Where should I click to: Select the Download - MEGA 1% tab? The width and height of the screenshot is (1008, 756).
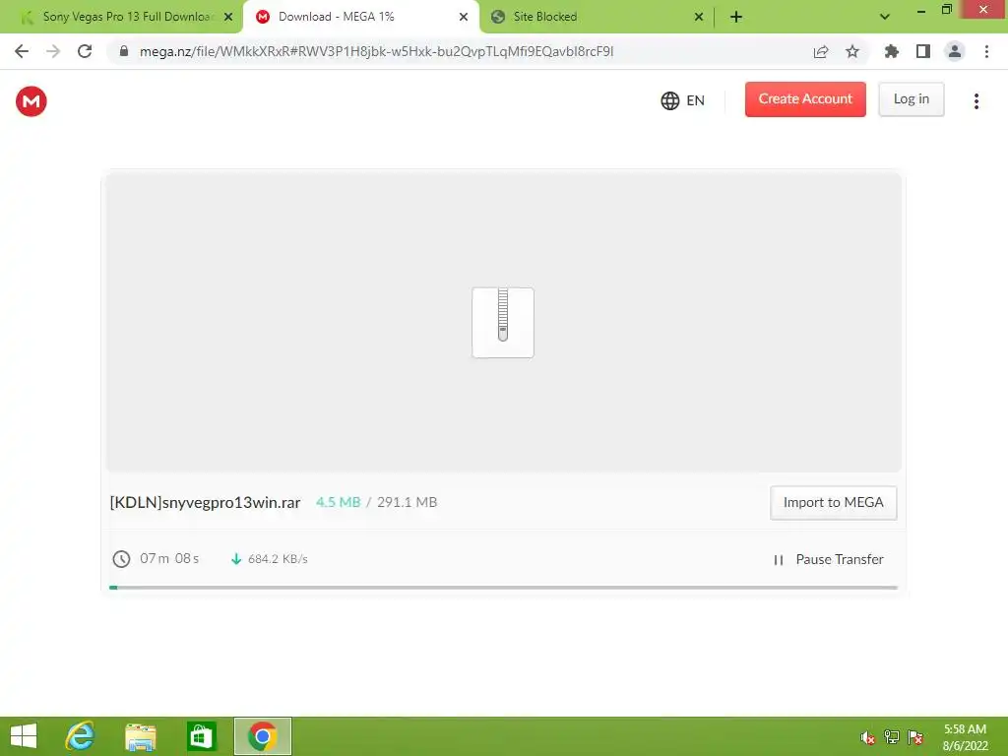[x=360, y=17]
